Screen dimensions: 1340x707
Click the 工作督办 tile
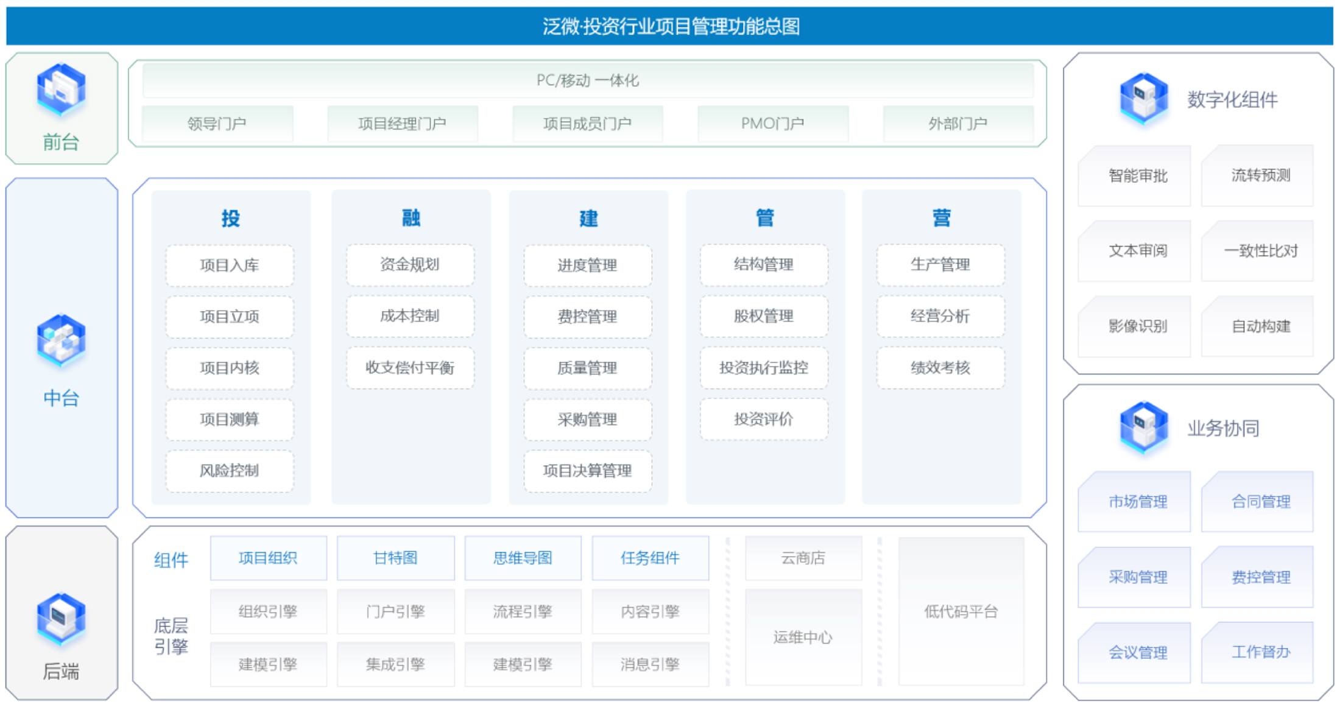click(x=1260, y=652)
